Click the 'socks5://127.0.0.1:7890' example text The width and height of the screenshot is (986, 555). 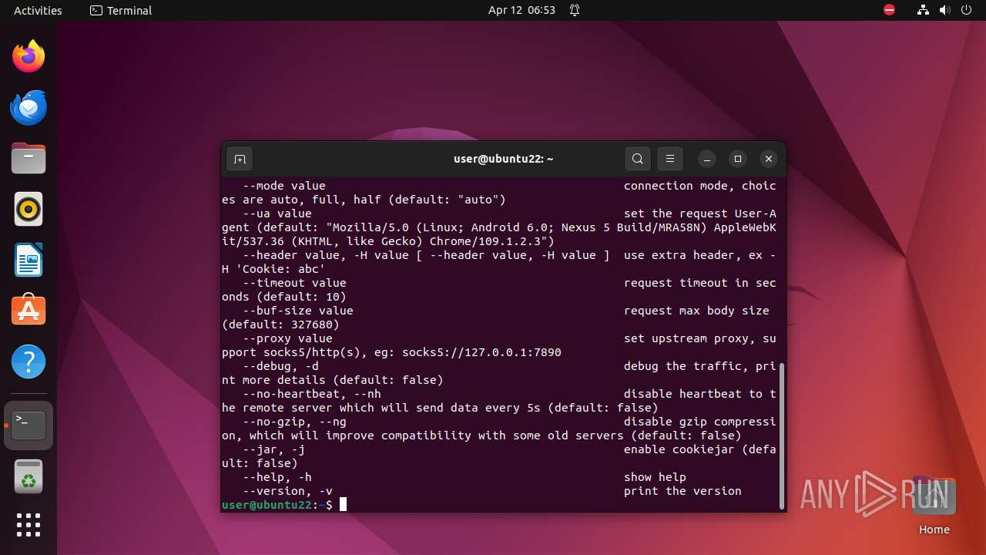coord(481,352)
